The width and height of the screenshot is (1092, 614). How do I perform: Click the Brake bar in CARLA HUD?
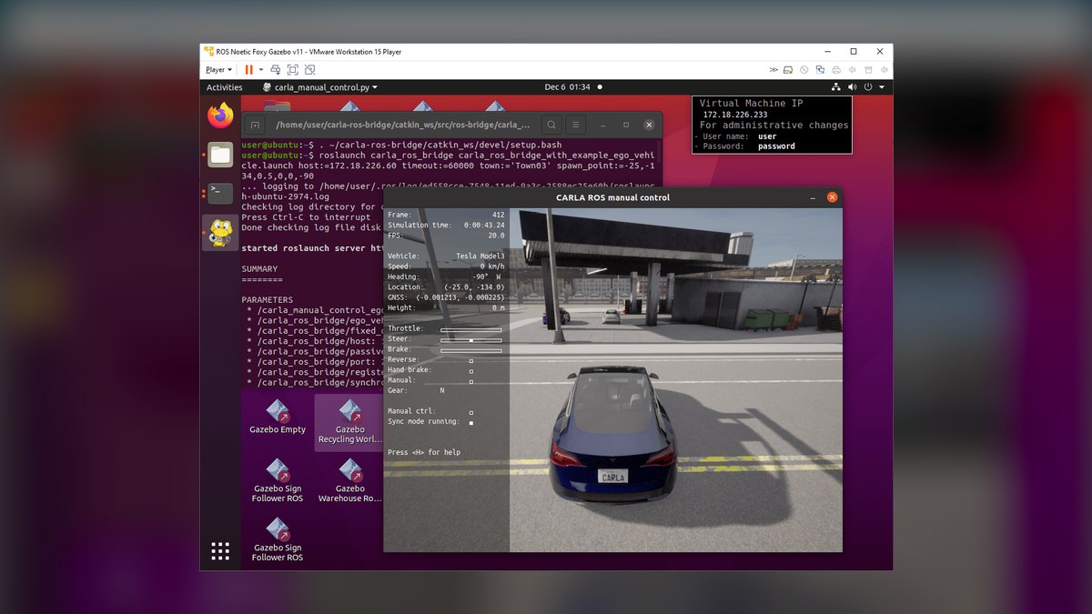click(471, 350)
